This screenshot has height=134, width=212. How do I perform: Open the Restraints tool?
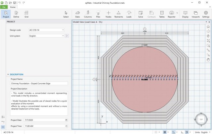coord(119,14)
